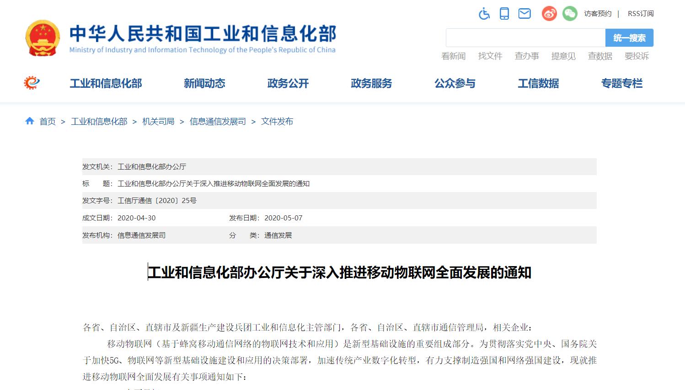Viewport: 685px width, 390px height.
Task: Open the 新闻动态 navigation menu
Action: pos(204,84)
